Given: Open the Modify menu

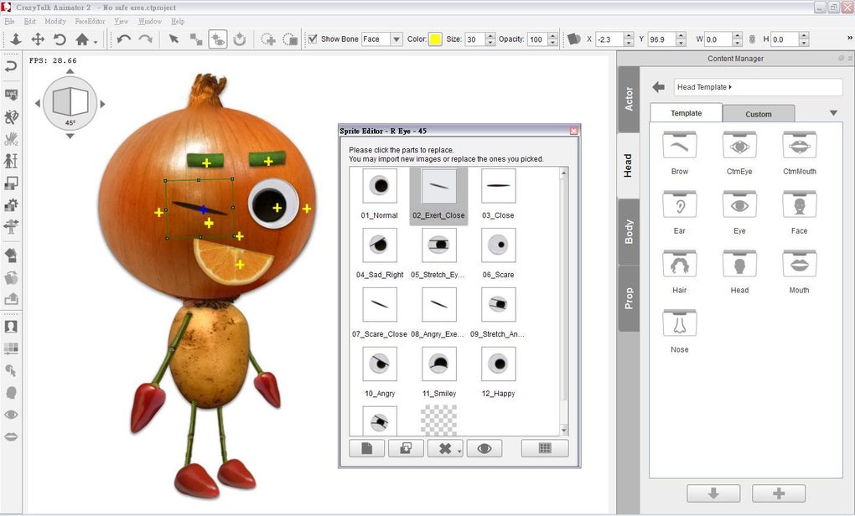Looking at the screenshot, I should [54, 21].
